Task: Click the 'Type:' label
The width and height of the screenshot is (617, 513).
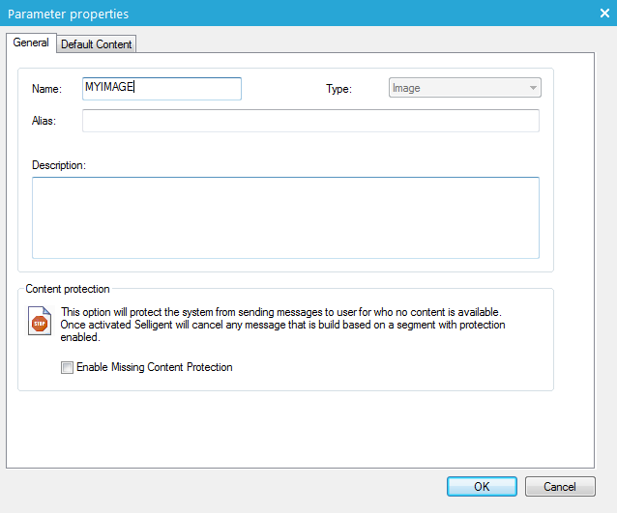Action: (x=338, y=89)
